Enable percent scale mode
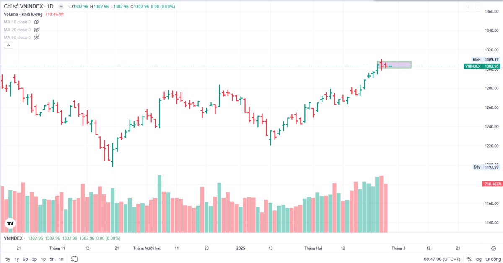This screenshot has width=503, height=263. tap(469, 259)
